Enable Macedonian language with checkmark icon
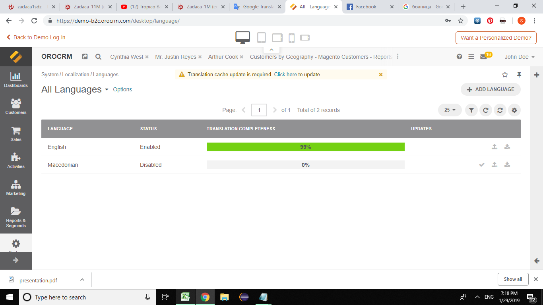Screen dimensions: 543x305 tap(482, 165)
